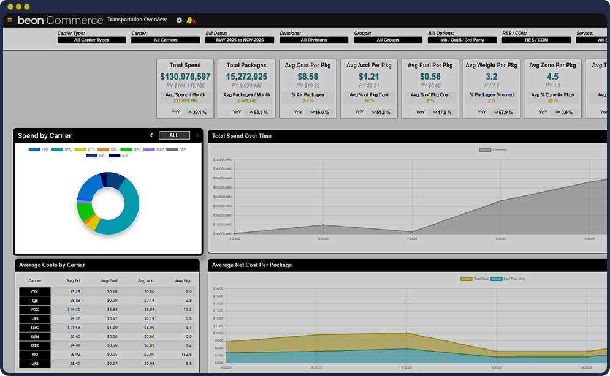Open settings via the gear icon
Screen dimensions: 610x376
[x=180, y=20]
